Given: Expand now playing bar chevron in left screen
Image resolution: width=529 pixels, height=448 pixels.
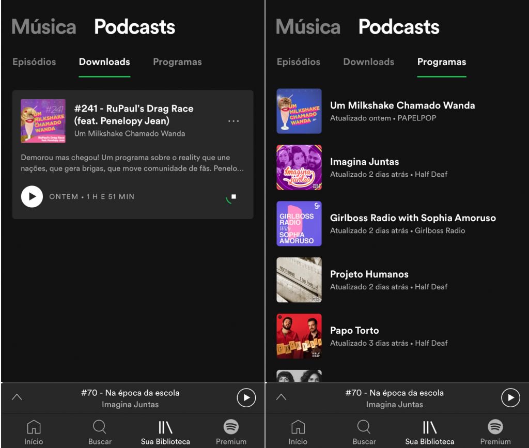Looking at the screenshot, I should [17, 397].
